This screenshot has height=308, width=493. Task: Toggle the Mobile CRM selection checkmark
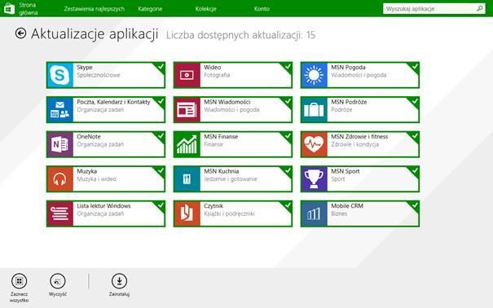tap(415, 205)
